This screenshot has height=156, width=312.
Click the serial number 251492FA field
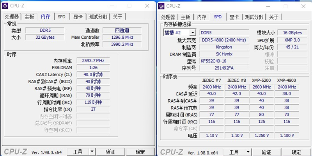coord(224,68)
